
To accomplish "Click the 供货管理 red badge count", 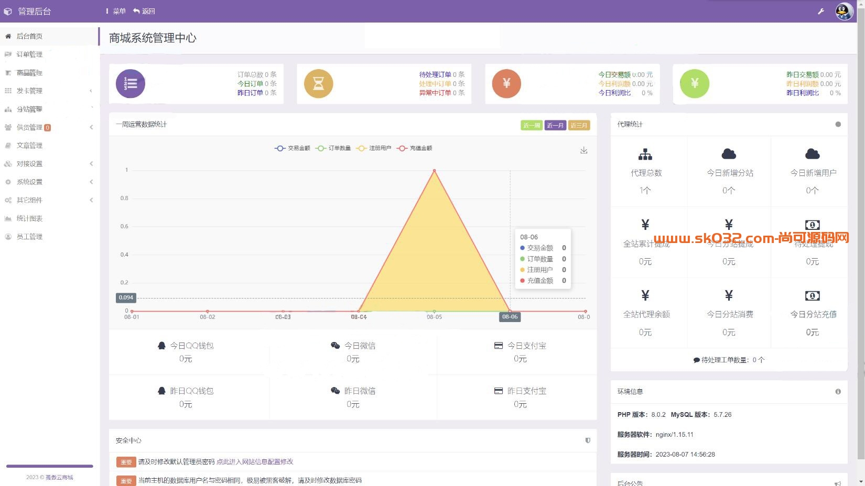I will [x=48, y=127].
